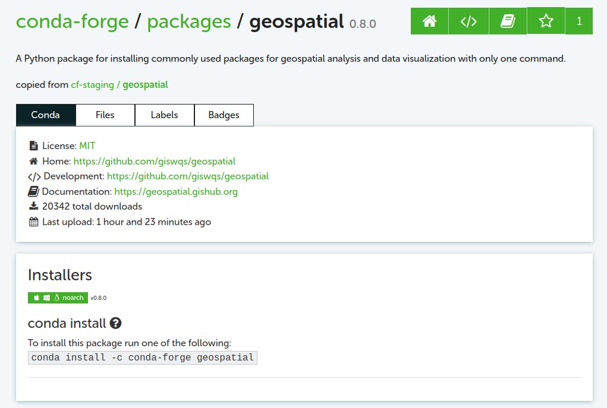Viewport: 607px width, 408px height.
Task: Open the MIT license link
Action: click(x=87, y=146)
